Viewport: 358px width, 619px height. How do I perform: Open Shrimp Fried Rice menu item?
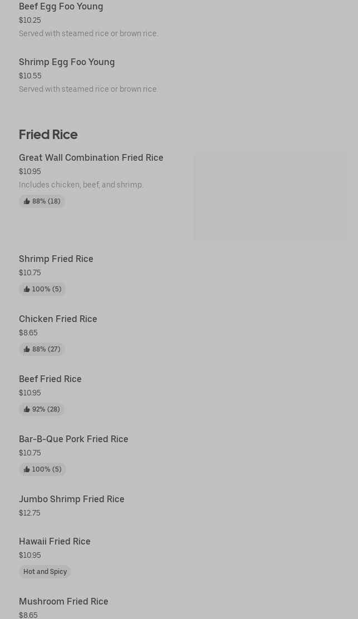pyautogui.click(x=56, y=259)
